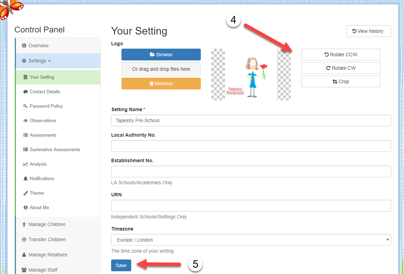The height and width of the screenshot is (274, 404).
Task: Click the drag and drop files area
Action: pos(161,69)
